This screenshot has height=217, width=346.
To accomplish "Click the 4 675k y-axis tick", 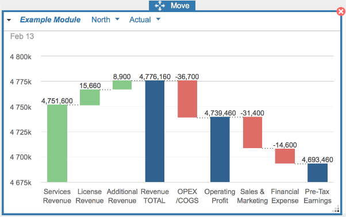I will point(21,183).
